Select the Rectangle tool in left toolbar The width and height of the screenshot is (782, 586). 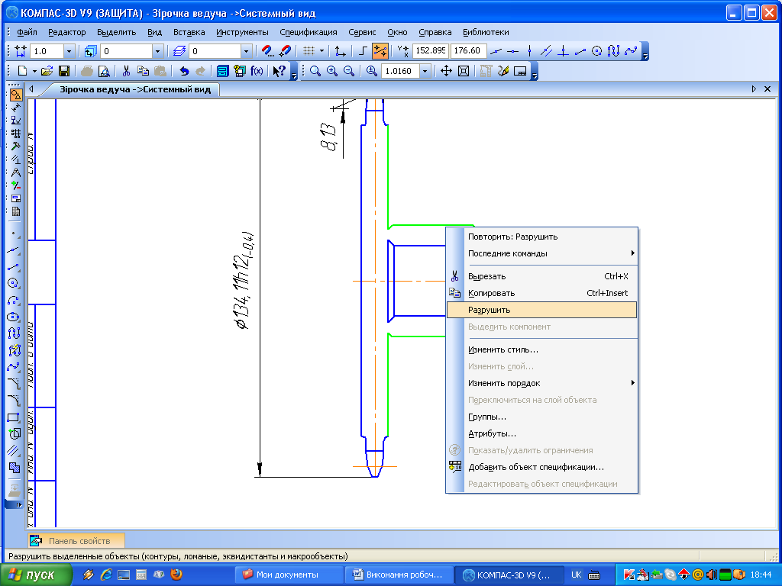click(14, 417)
